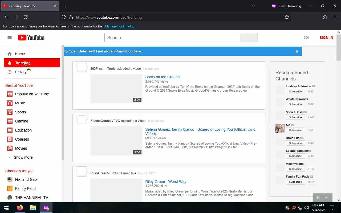This screenshot has width=341, height=213.
Task: Open Popular on YouTube channel
Action: [x=32, y=94]
